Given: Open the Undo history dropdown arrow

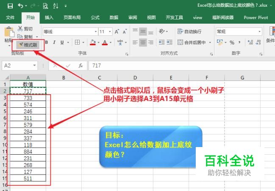Looking at the screenshot, I should click(26, 6).
